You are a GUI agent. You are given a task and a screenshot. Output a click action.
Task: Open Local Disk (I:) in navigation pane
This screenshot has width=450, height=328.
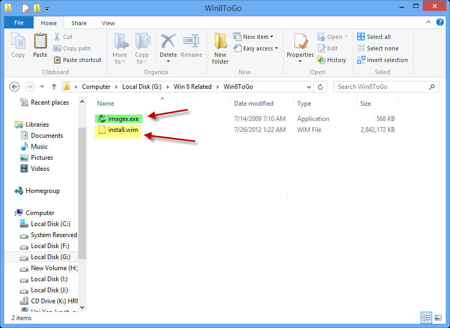[x=44, y=279]
